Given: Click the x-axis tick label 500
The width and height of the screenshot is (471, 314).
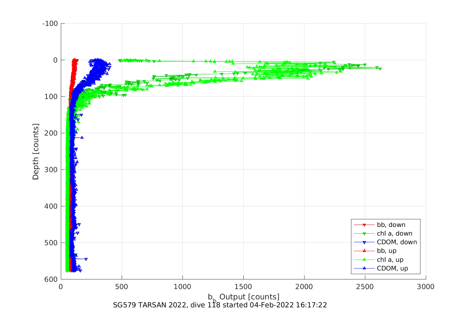Looking at the screenshot, I should [x=122, y=287].
